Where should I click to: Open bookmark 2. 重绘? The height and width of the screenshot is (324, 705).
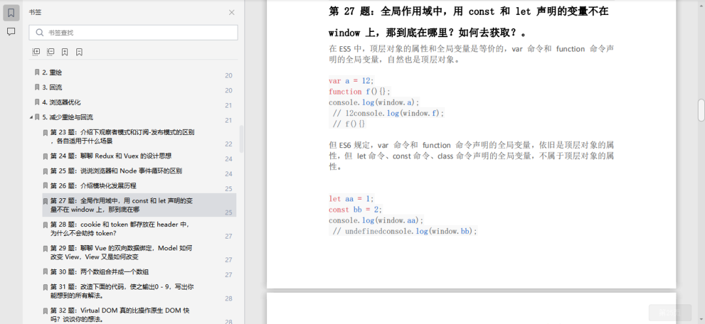52,72
